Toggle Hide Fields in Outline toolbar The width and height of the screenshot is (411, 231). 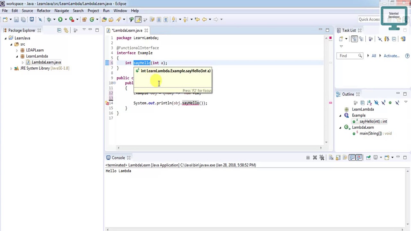click(x=376, y=103)
